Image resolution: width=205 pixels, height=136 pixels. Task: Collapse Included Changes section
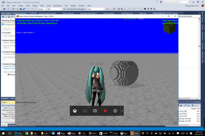click(x=2, y=52)
